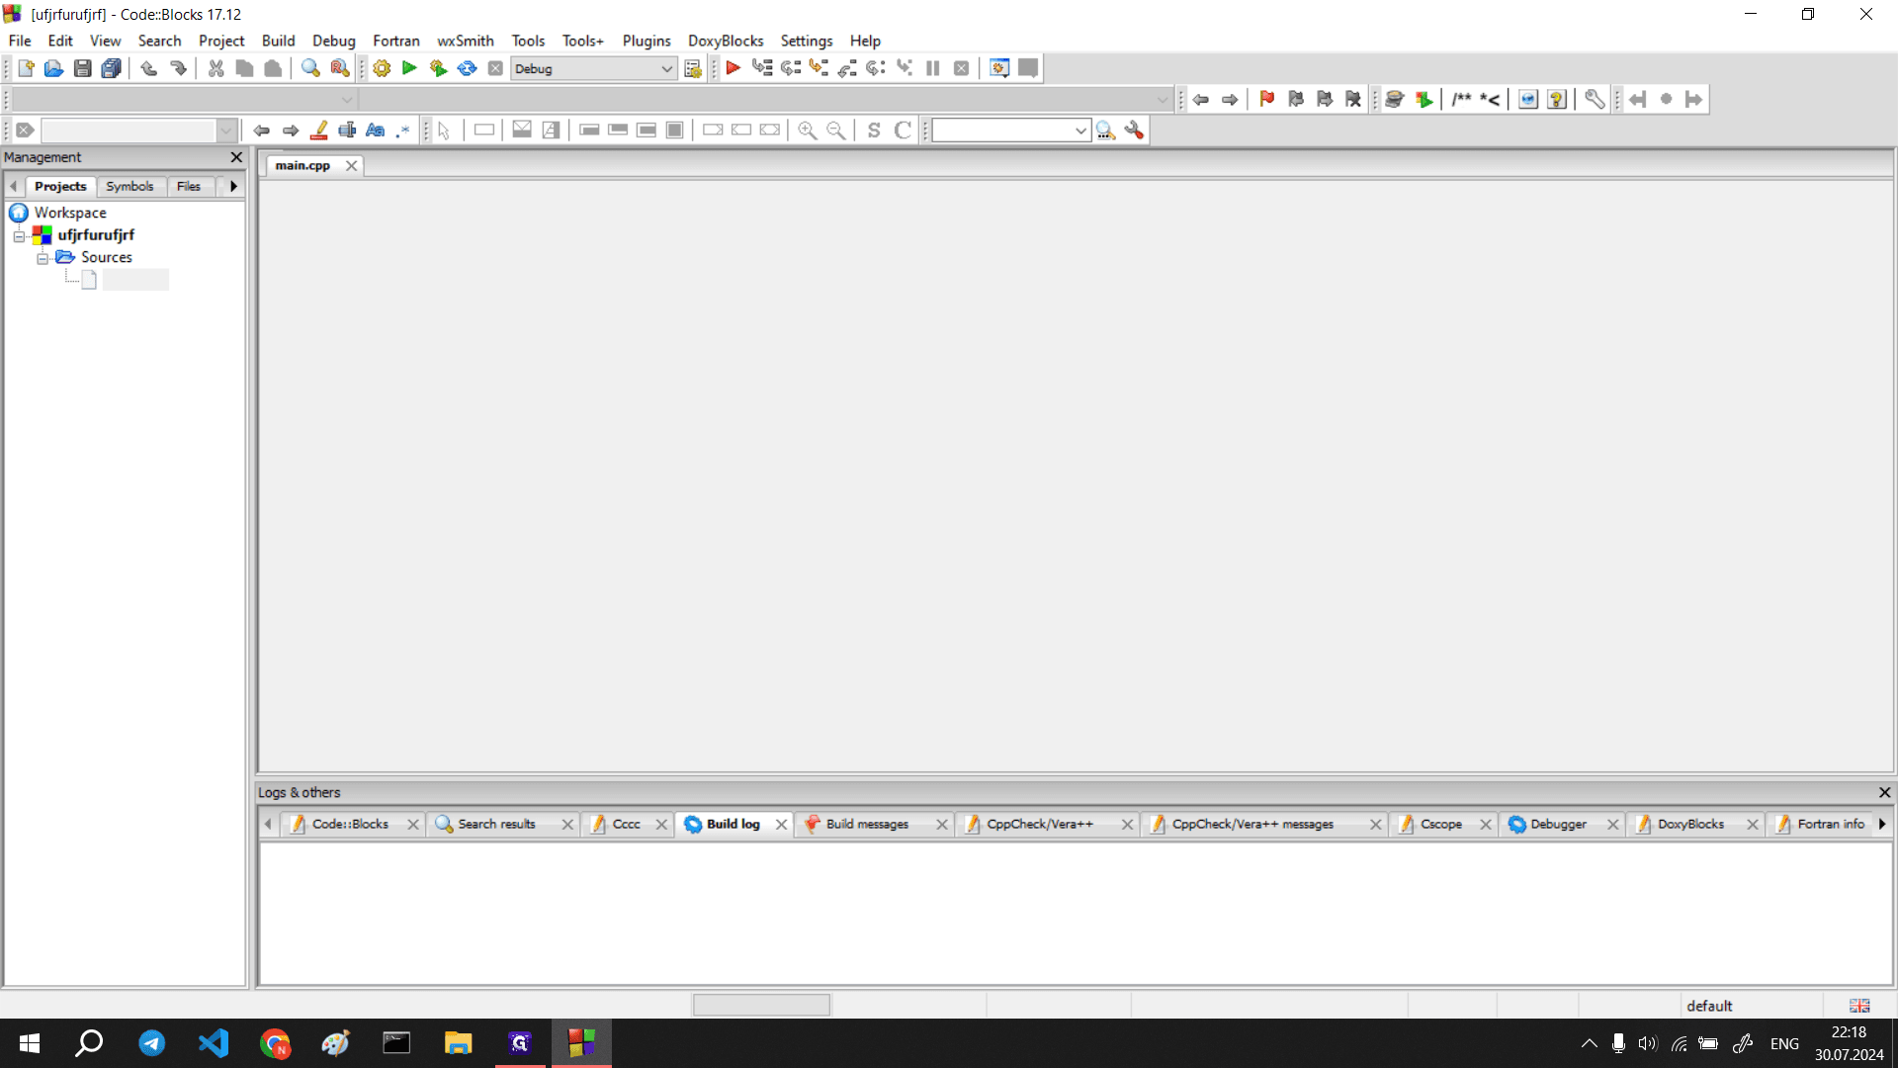Click the DoxyBlocks line comment icon
The image size is (1898, 1068).
pos(1490,99)
